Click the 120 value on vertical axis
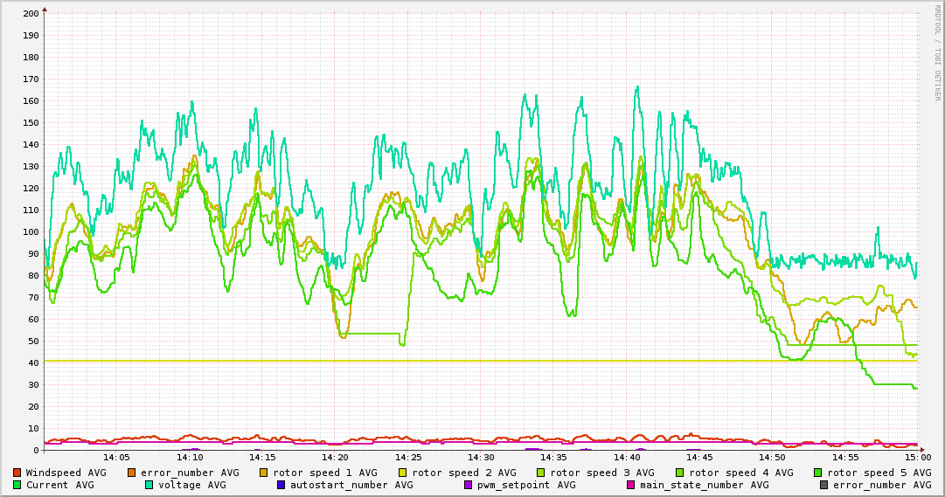Viewport: 945px width, 497px height. pos(31,188)
